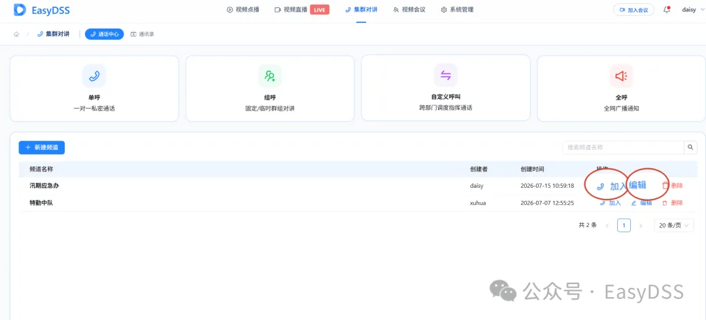
Task: Open the 视频直播 menu
Action: click(290, 9)
